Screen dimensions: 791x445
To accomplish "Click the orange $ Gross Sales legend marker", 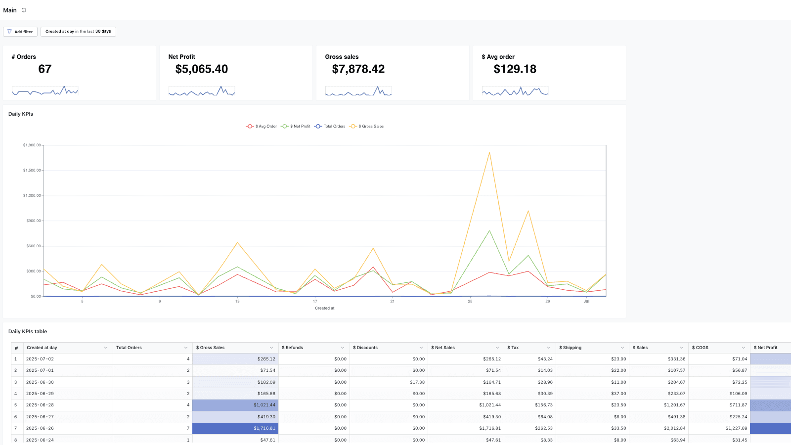I will (x=353, y=127).
